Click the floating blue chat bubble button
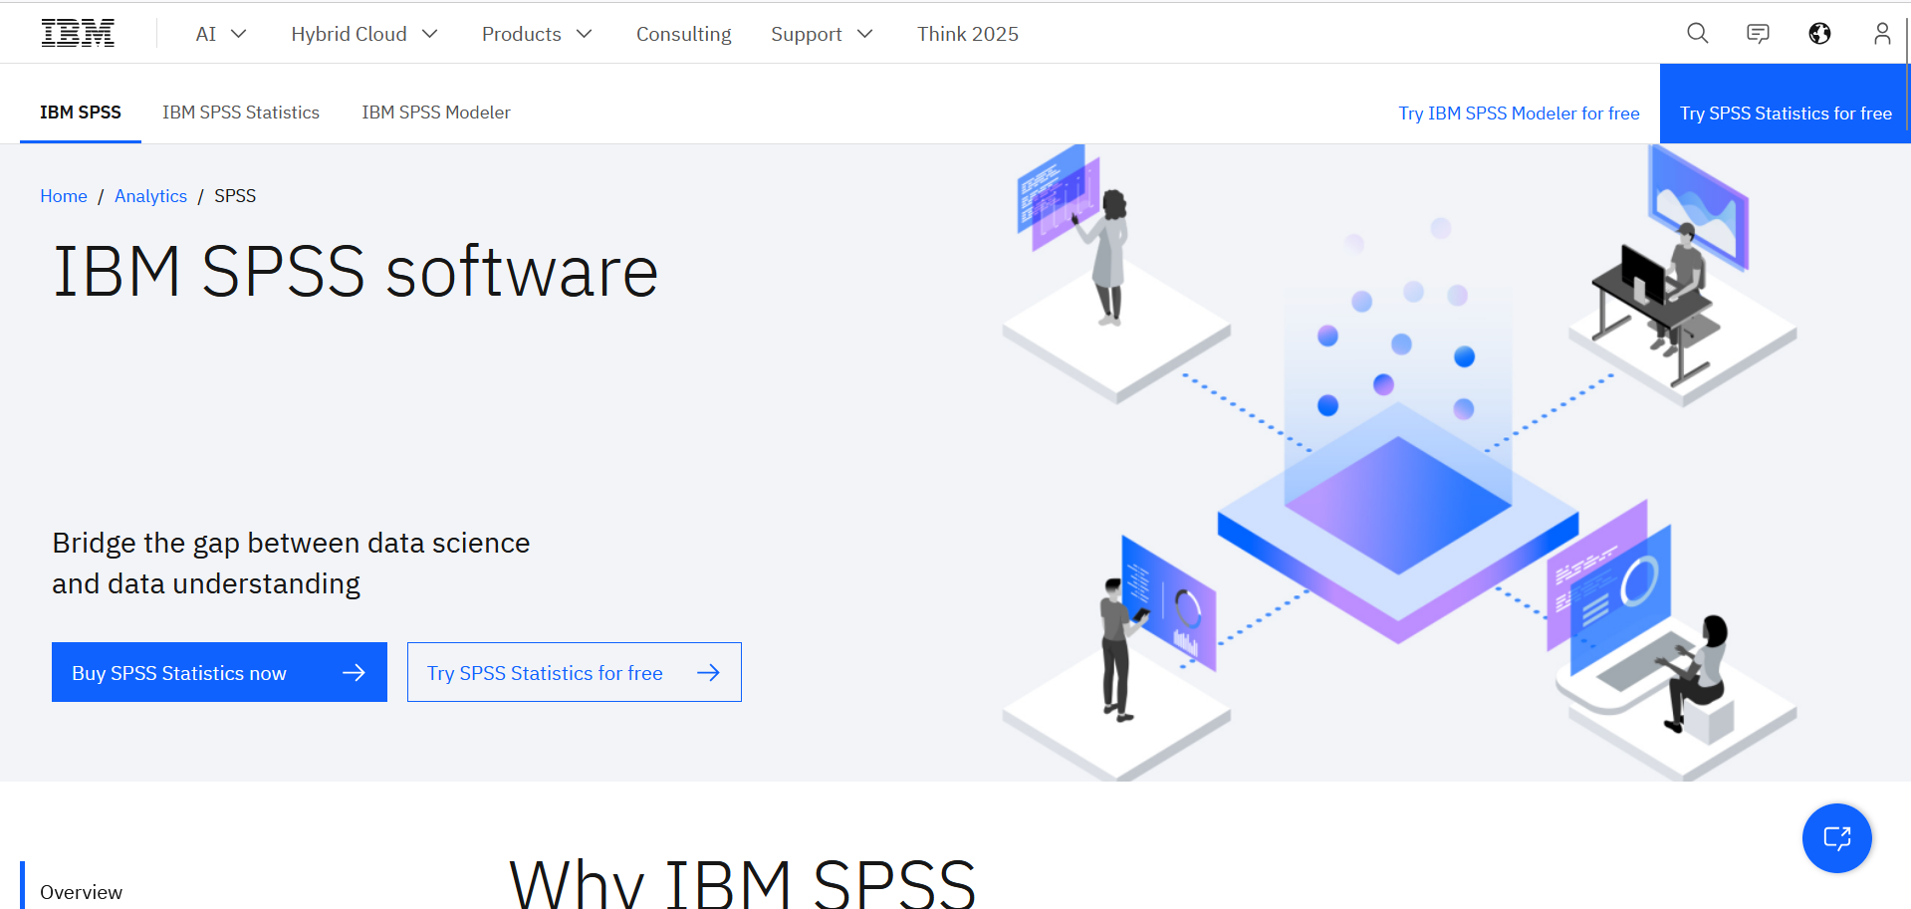1911x909 pixels. click(1837, 838)
